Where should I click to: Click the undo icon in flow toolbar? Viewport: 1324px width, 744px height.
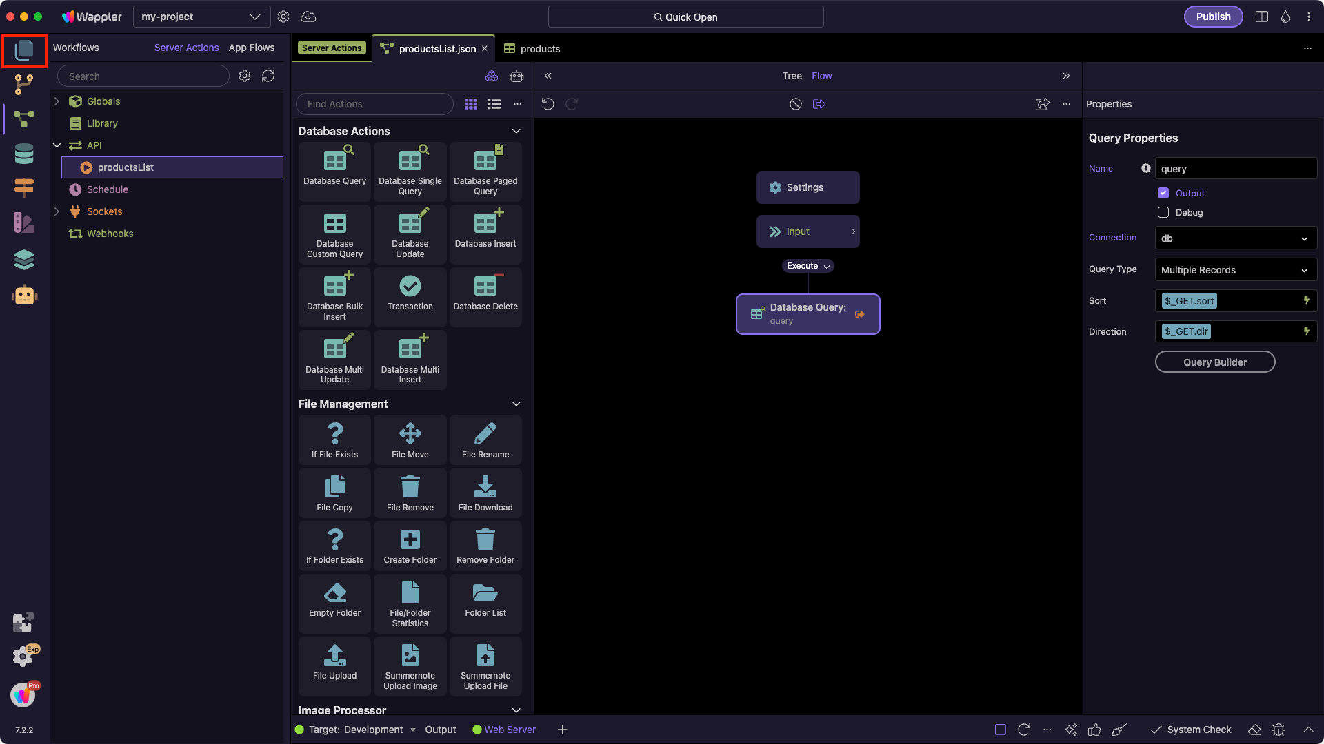coord(548,104)
